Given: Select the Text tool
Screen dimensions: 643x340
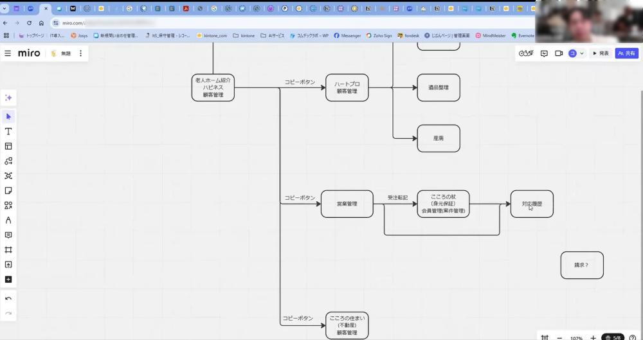Looking at the screenshot, I should point(8,131).
